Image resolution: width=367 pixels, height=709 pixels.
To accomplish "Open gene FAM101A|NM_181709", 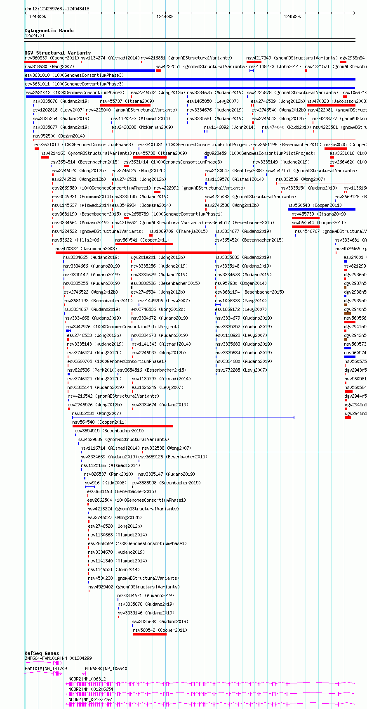I will [46, 669].
